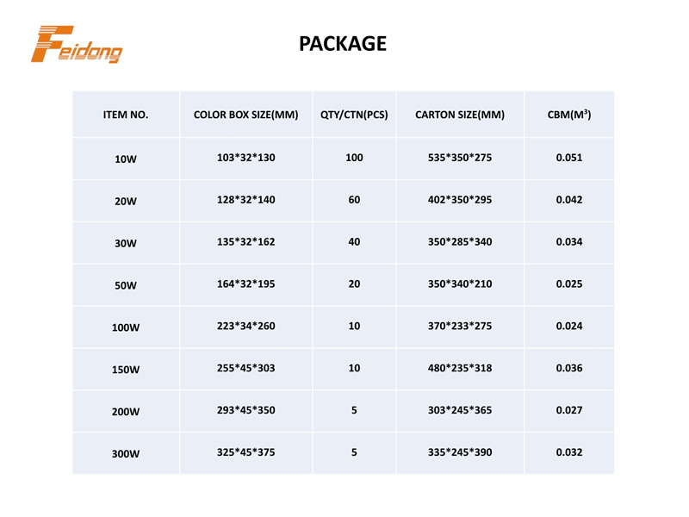Select carton size 350*285*340

click(460, 242)
